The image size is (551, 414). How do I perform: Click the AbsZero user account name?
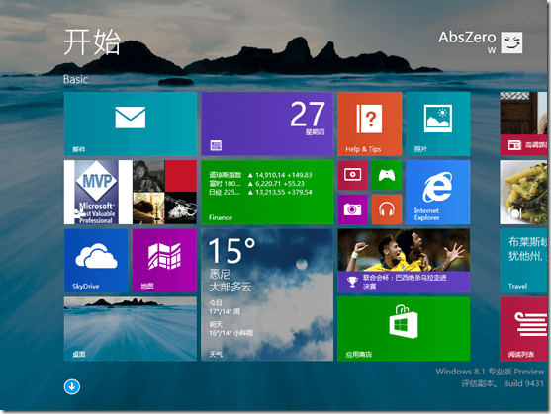coord(467,38)
